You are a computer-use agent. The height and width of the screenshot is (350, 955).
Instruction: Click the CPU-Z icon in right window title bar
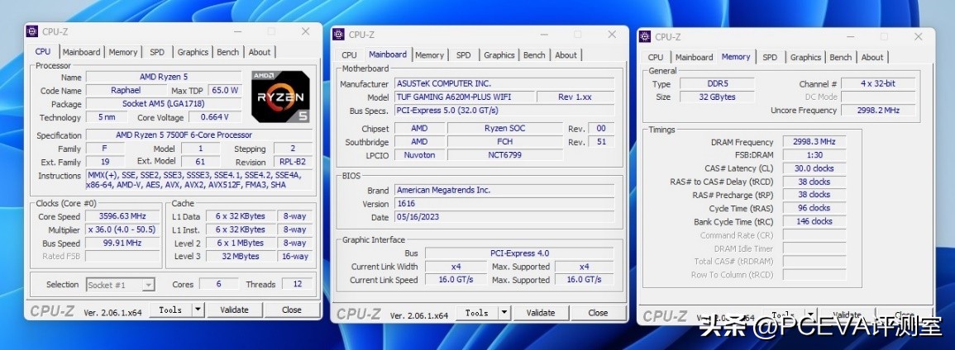pos(645,36)
